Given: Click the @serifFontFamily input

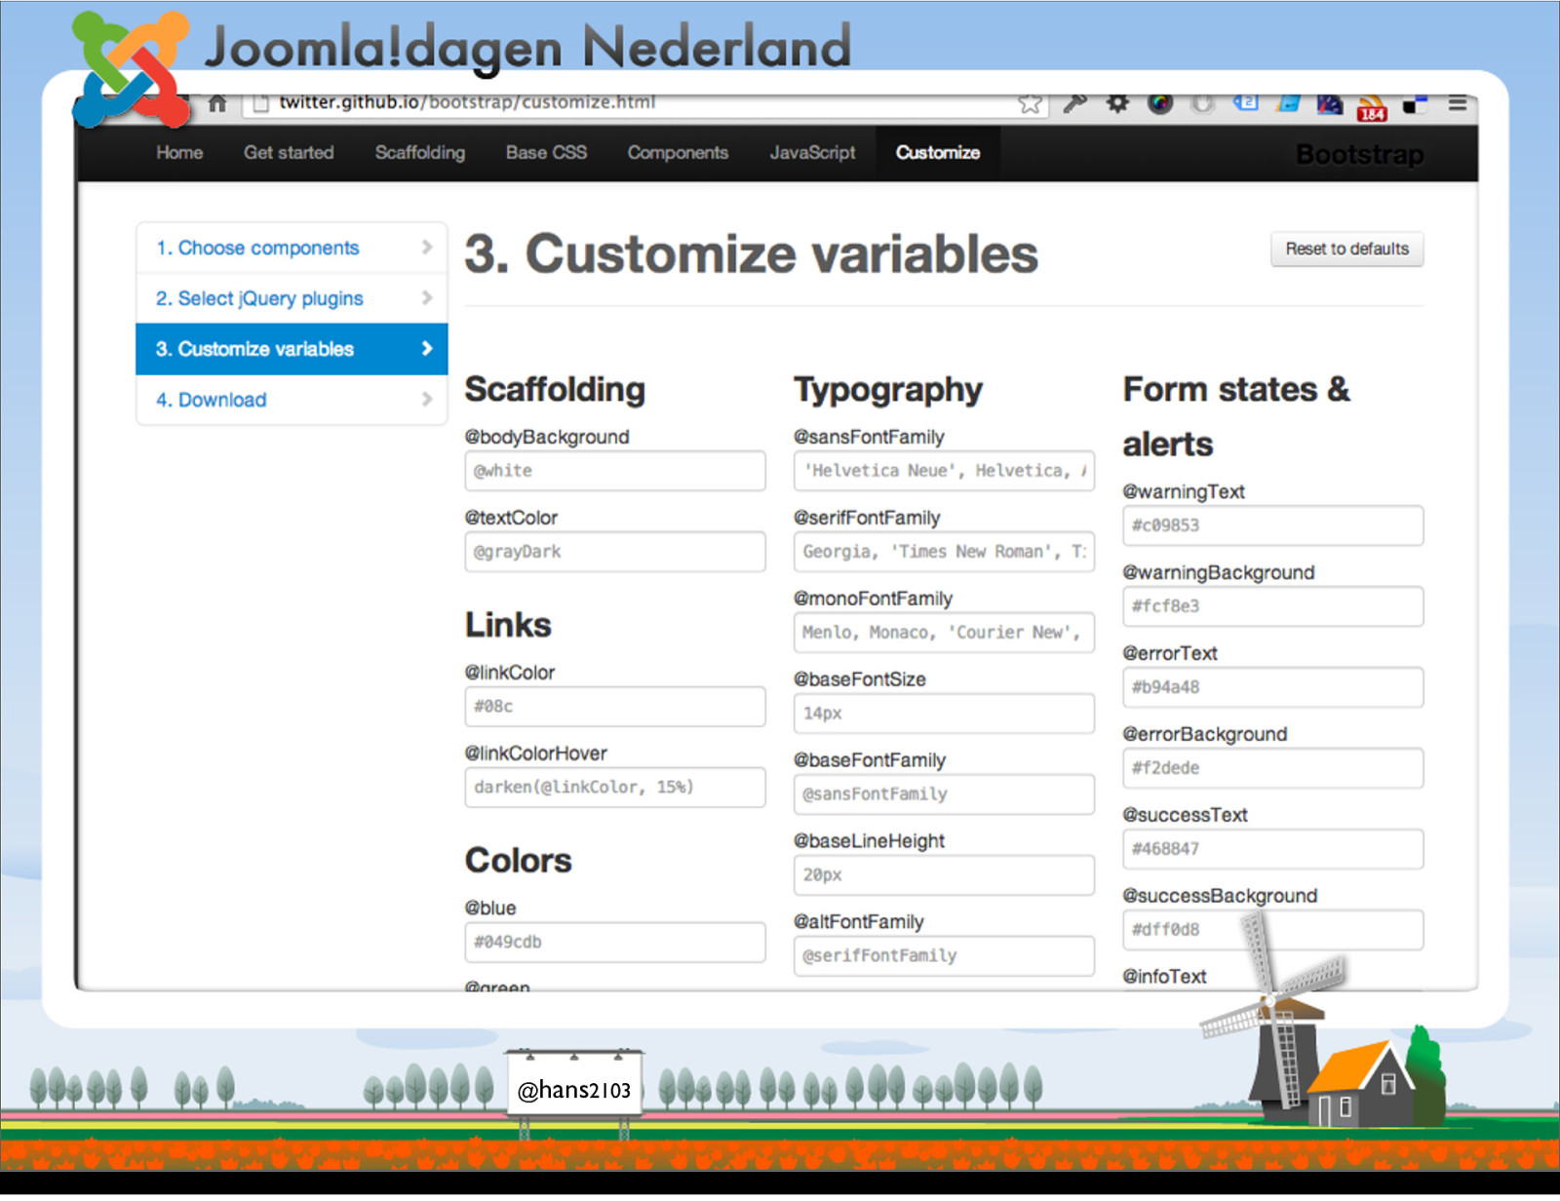Looking at the screenshot, I should pyautogui.click(x=945, y=552).
